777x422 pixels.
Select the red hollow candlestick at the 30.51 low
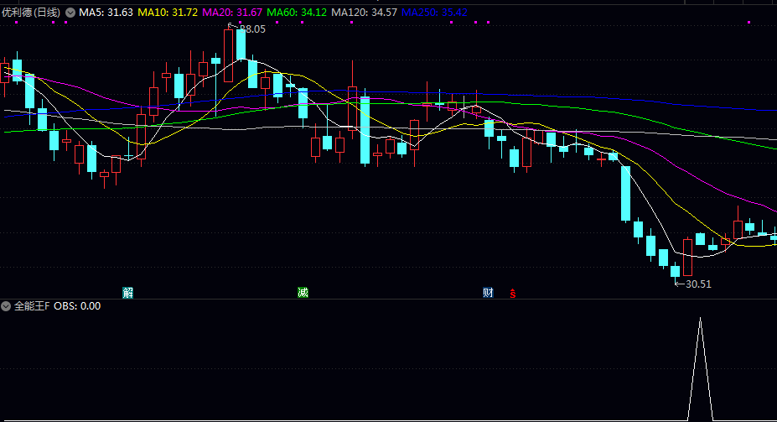pos(688,258)
